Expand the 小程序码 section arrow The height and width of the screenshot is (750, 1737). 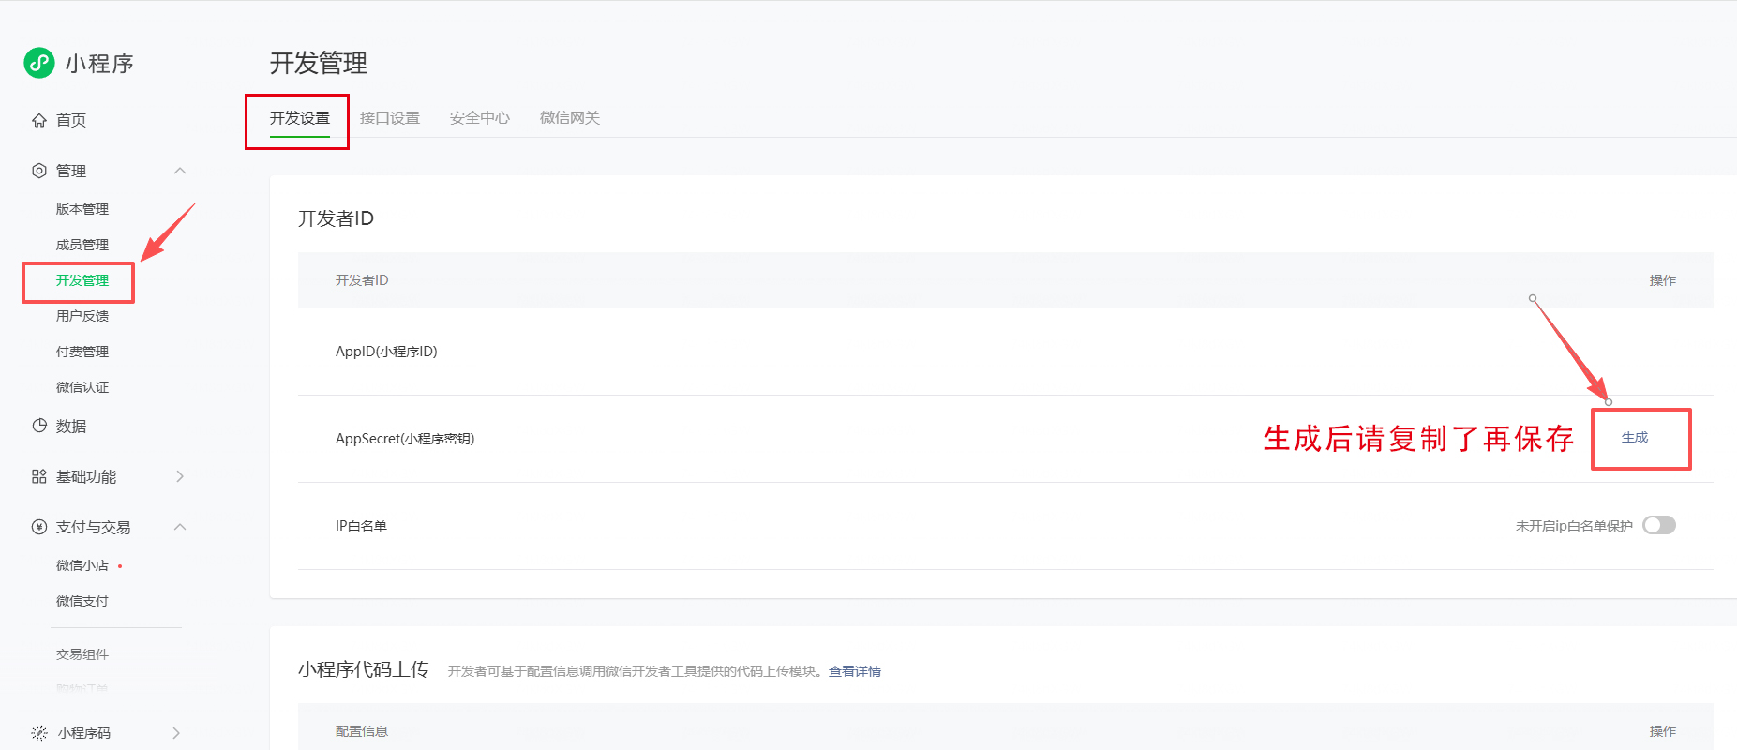coord(176,733)
